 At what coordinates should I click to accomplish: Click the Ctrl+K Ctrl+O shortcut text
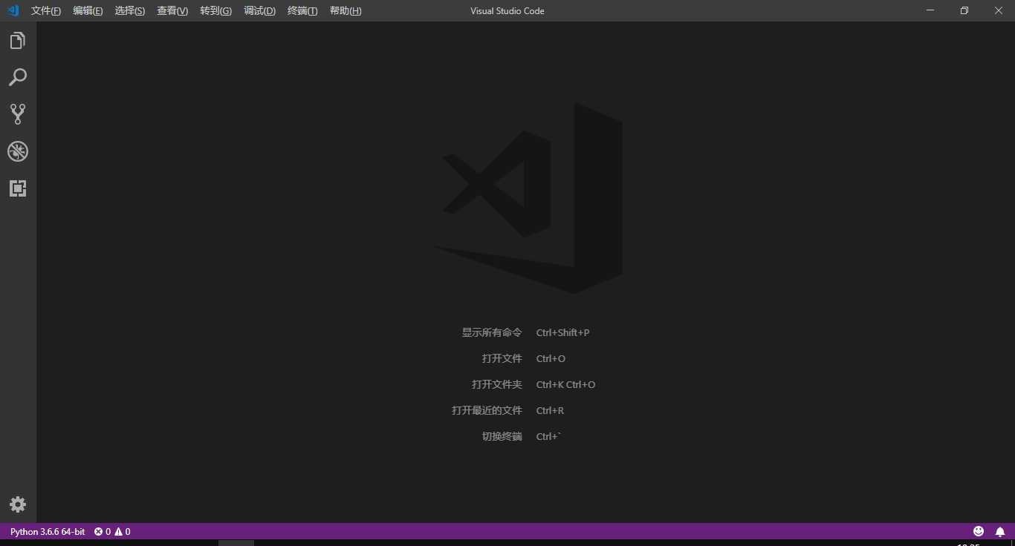(x=566, y=385)
